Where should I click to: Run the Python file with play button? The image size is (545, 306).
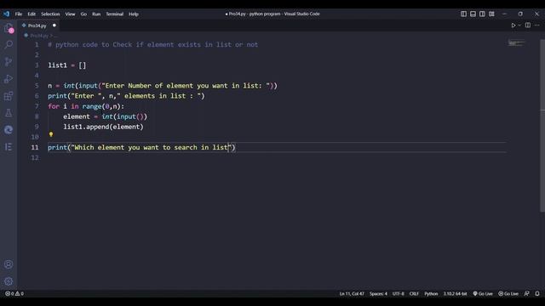point(513,25)
